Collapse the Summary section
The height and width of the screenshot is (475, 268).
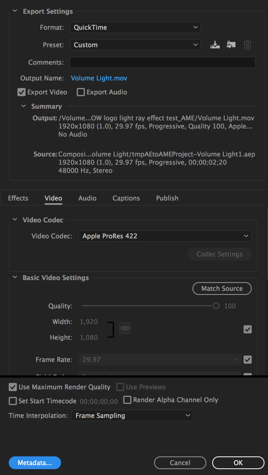(24, 106)
